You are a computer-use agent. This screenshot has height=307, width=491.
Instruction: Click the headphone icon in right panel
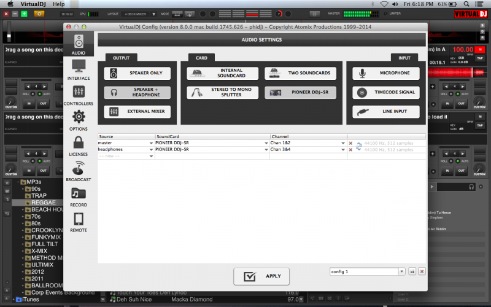pos(471,187)
